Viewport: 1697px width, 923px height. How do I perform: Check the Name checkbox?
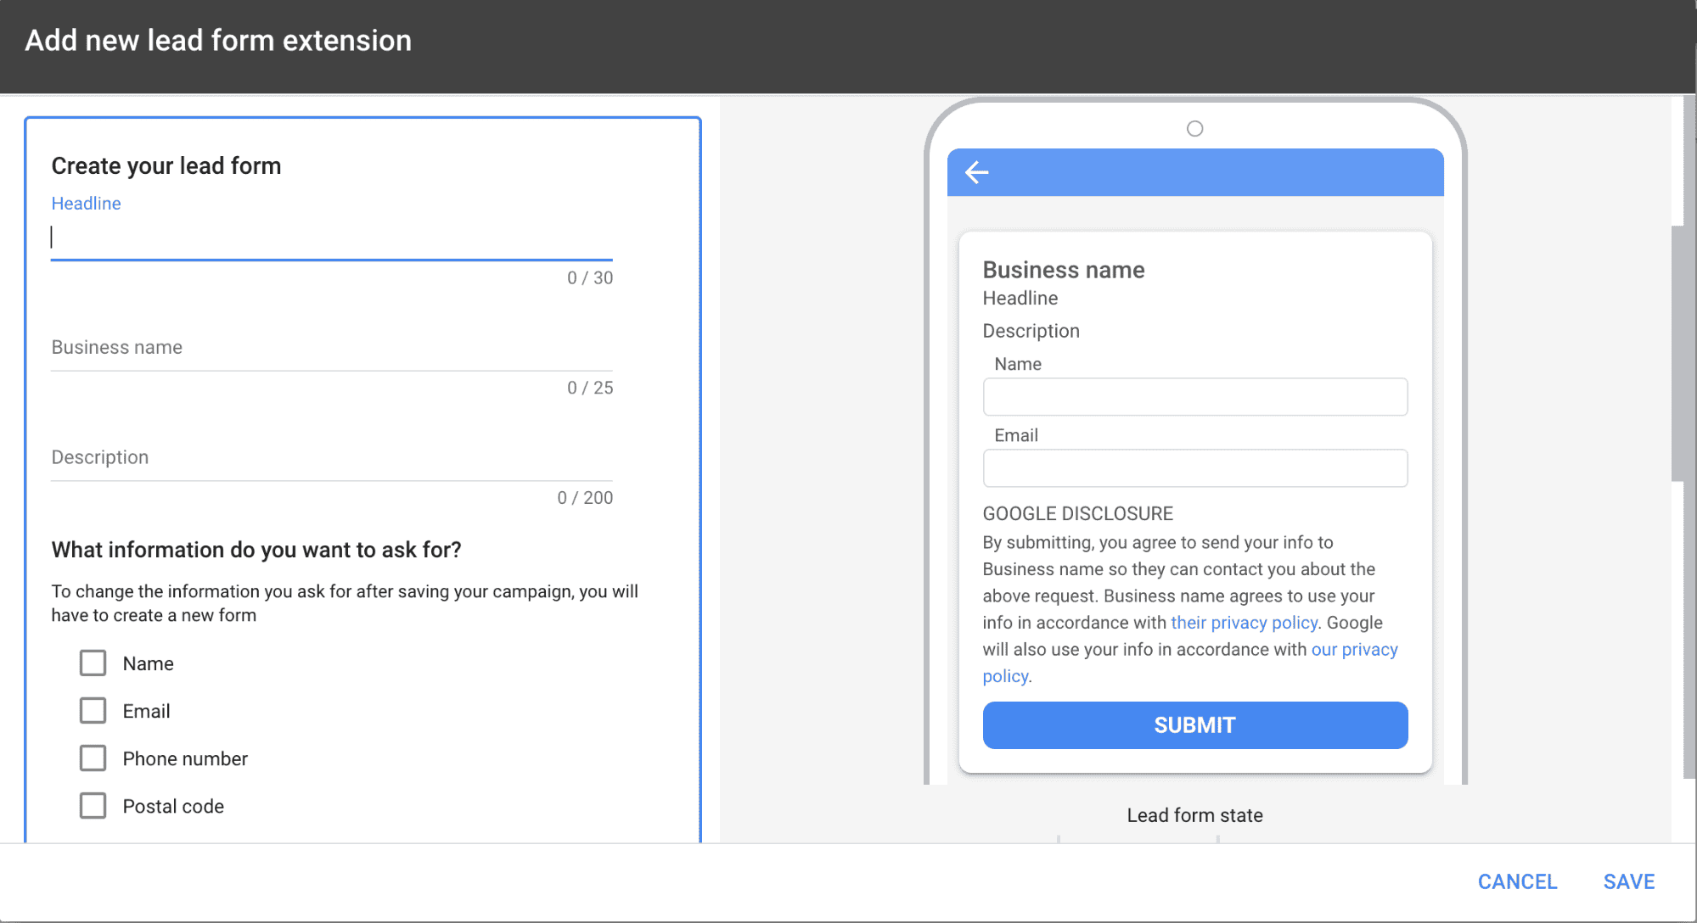point(93,663)
